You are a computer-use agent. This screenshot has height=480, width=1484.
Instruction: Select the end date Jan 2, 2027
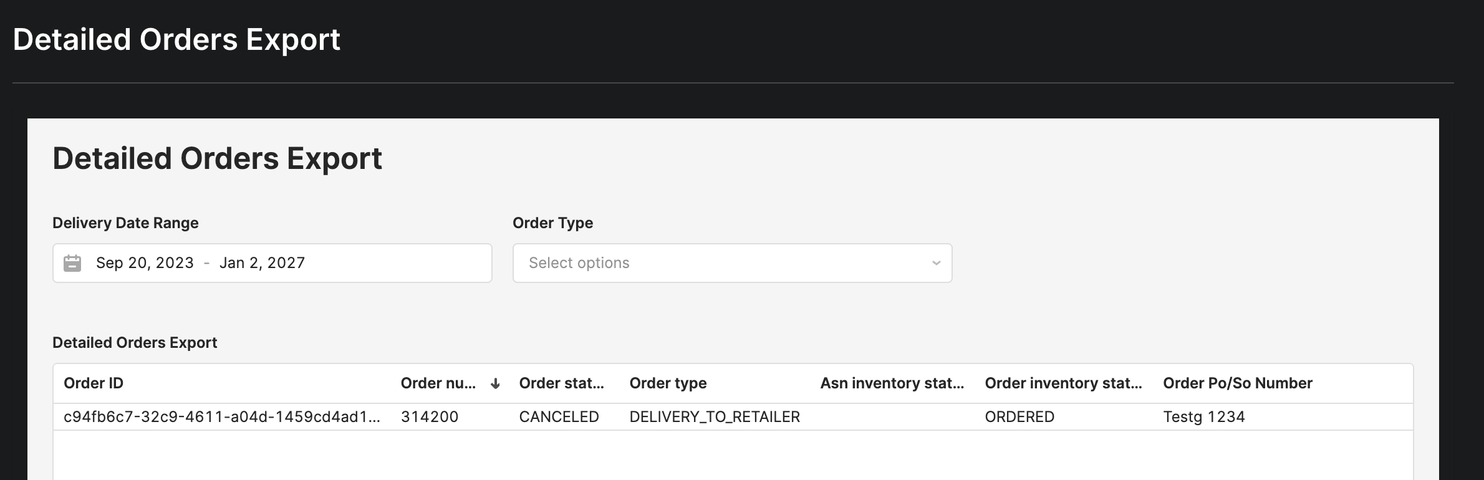[263, 262]
